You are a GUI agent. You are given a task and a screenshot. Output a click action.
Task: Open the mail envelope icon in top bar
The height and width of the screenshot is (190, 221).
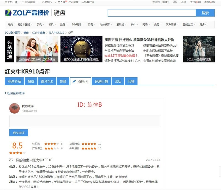pyautogui.click(x=175, y=2)
